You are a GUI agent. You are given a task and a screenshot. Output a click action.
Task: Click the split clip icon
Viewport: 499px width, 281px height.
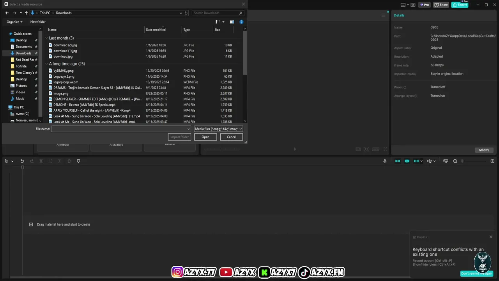[x=41, y=161]
